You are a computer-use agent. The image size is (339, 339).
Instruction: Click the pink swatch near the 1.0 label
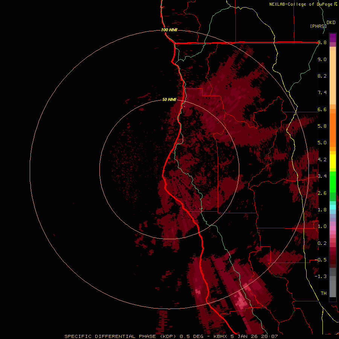point(333,228)
